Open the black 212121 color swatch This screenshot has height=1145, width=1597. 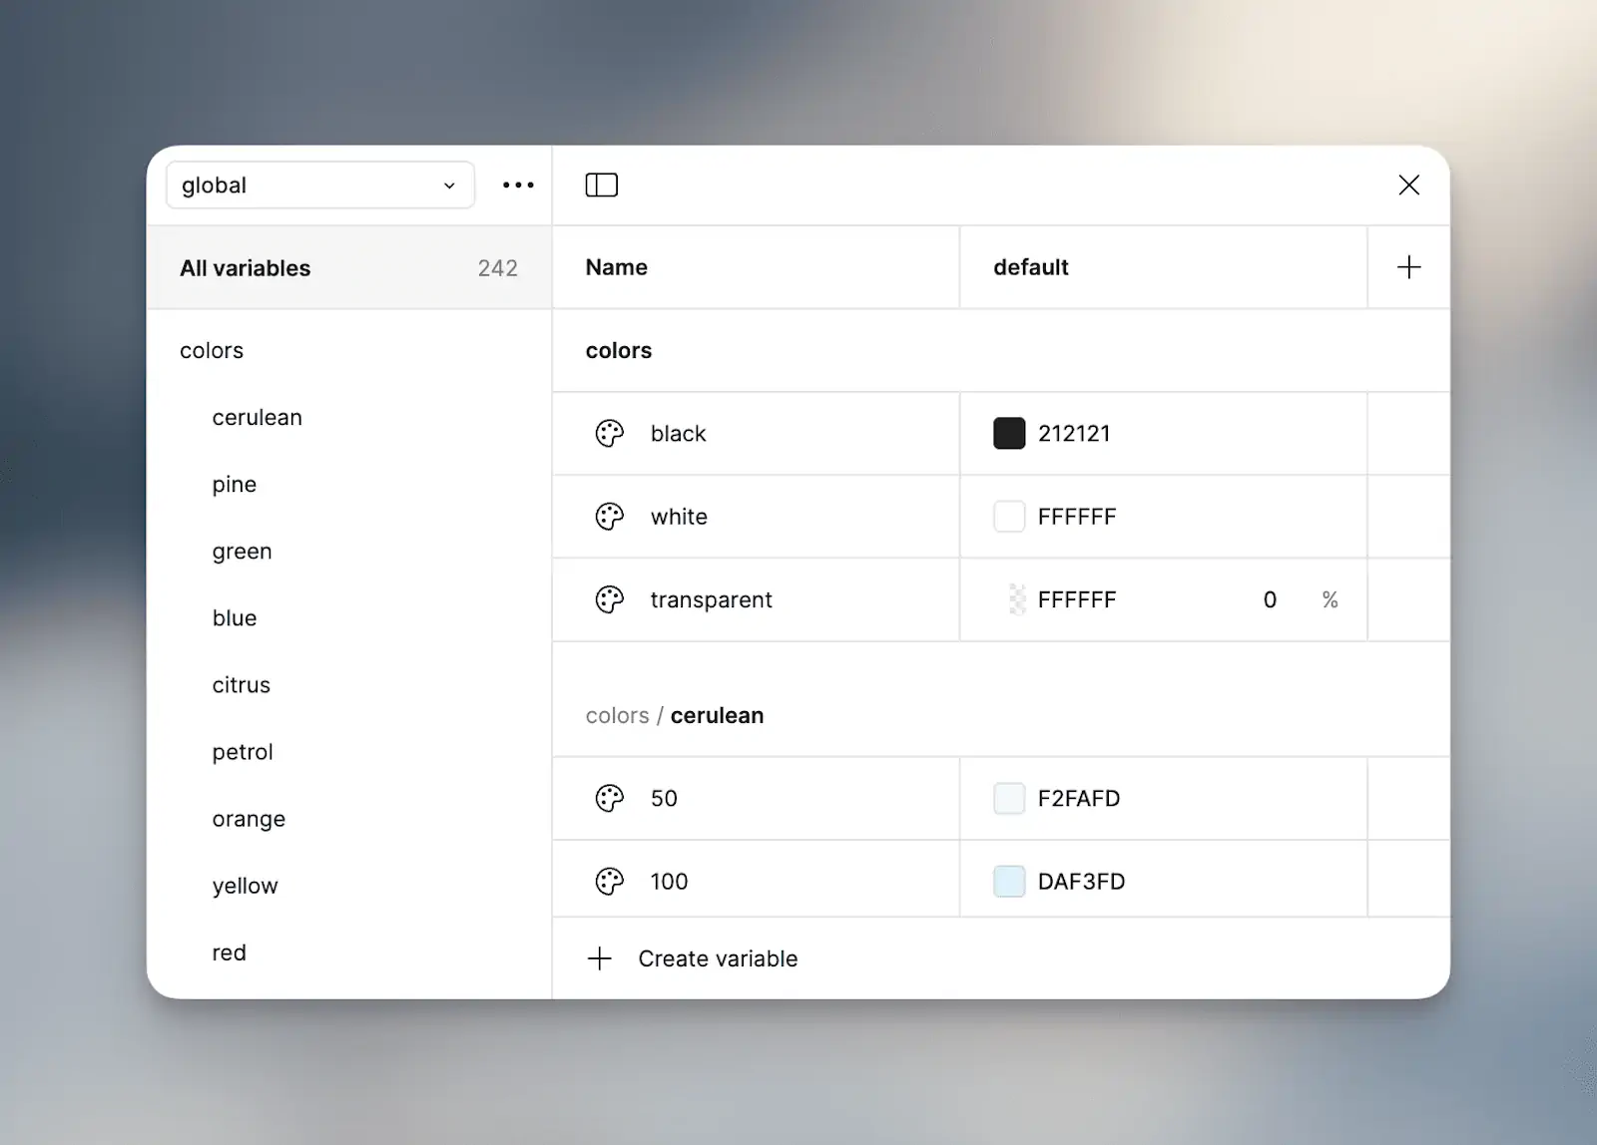tap(1009, 434)
